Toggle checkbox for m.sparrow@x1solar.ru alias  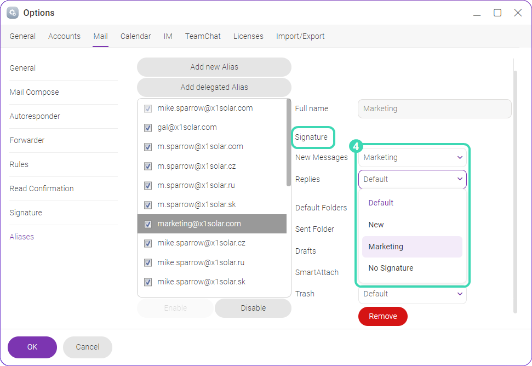pyautogui.click(x=148, y=186)
